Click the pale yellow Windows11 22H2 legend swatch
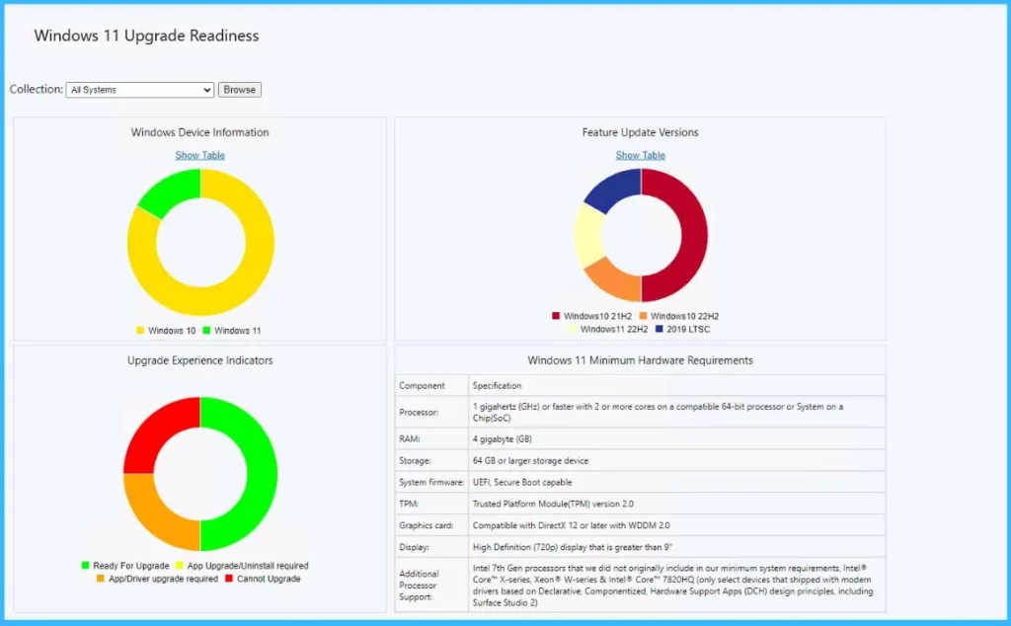This screenshot has height=626, width=1011. (573, 329)
